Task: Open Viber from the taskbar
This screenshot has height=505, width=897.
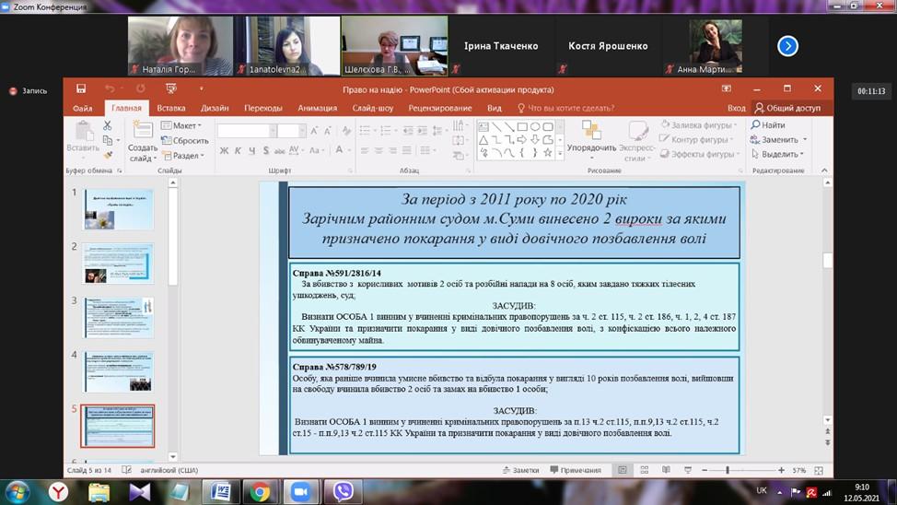Action: point(343,492)
